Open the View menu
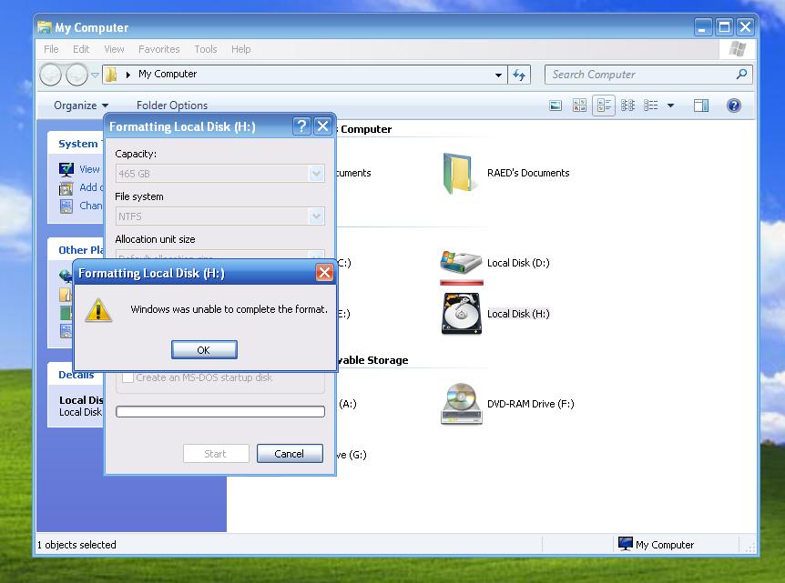This screenshot has width=785, height=583. pos(114,49)
